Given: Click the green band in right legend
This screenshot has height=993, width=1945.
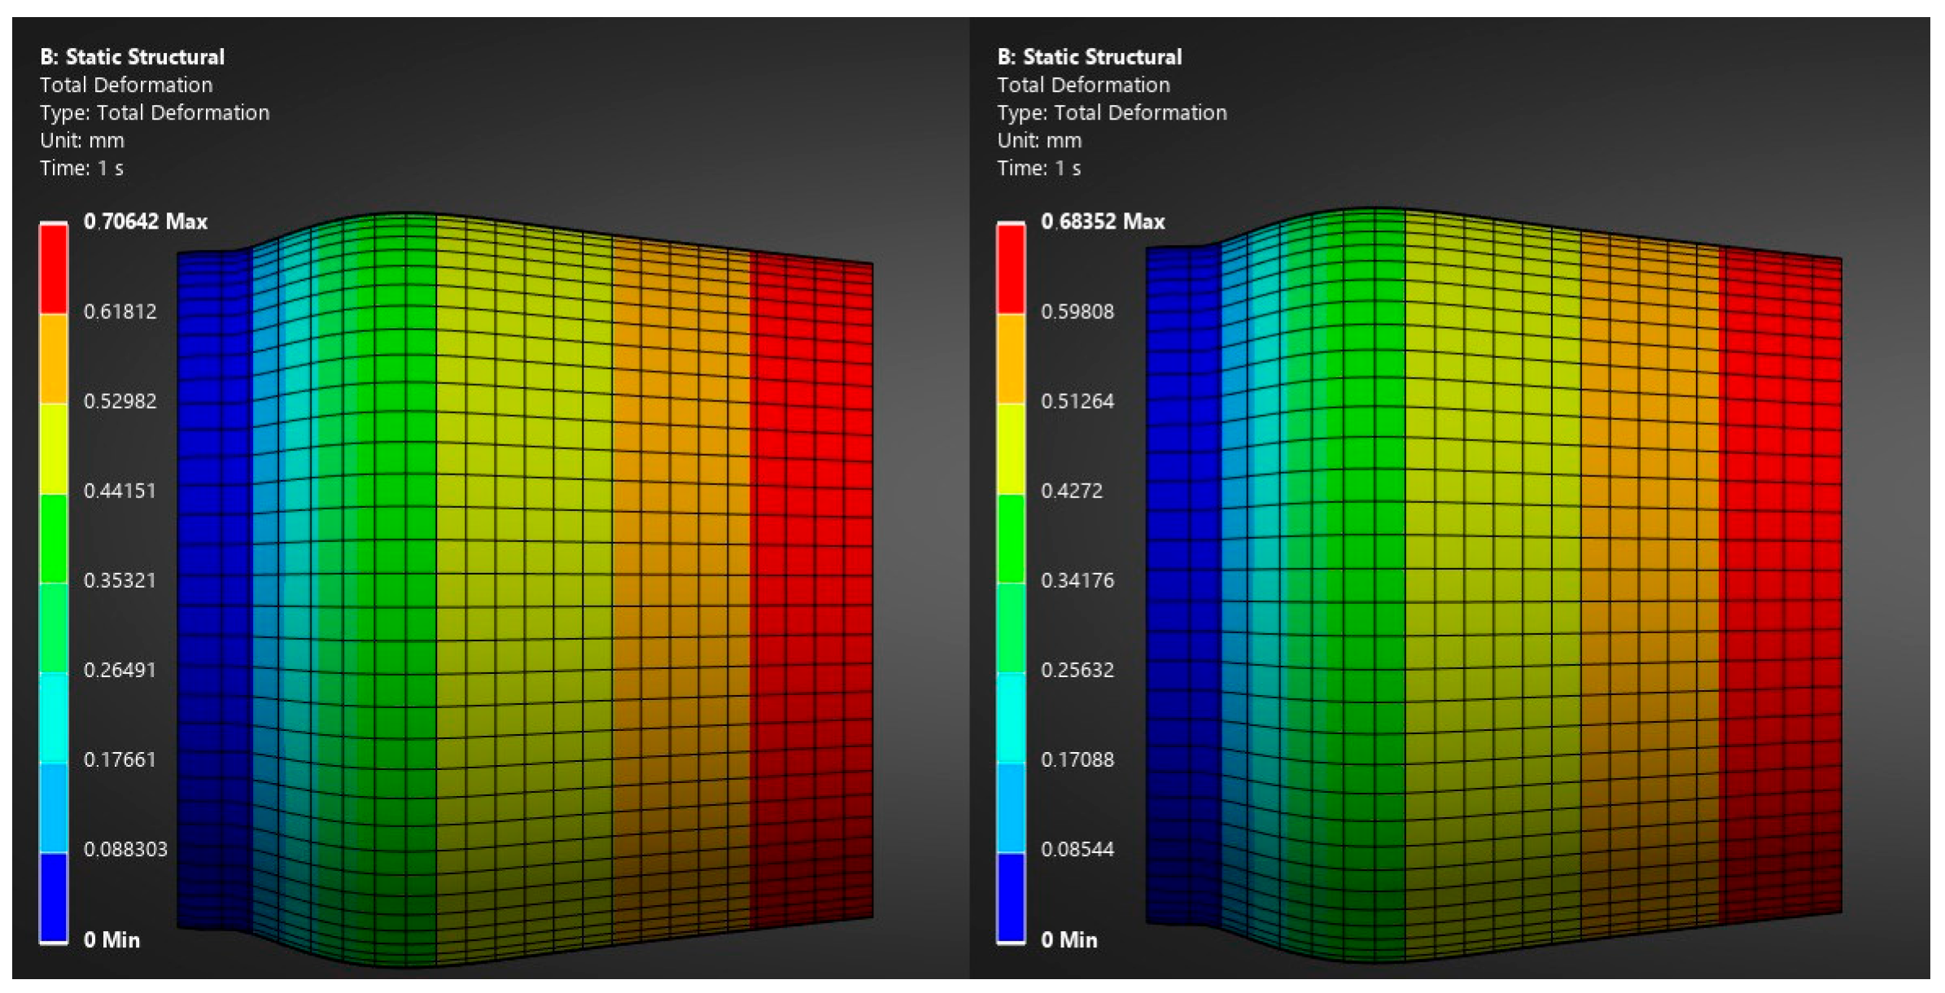Looking at the screenshot, I should click(1011, 537).
